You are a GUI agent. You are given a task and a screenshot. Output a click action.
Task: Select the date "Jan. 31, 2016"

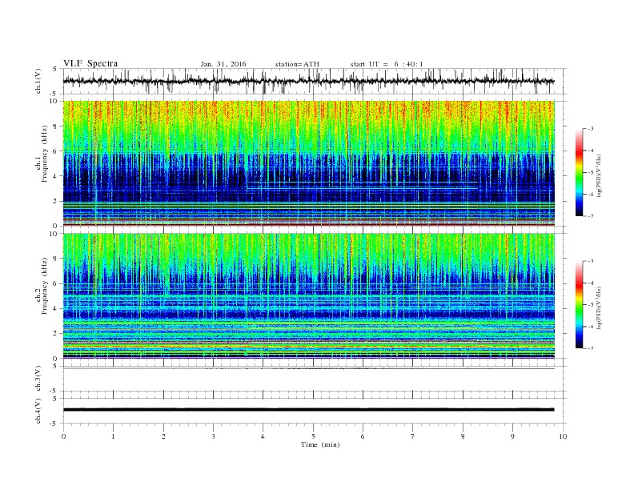pos(223,64)
